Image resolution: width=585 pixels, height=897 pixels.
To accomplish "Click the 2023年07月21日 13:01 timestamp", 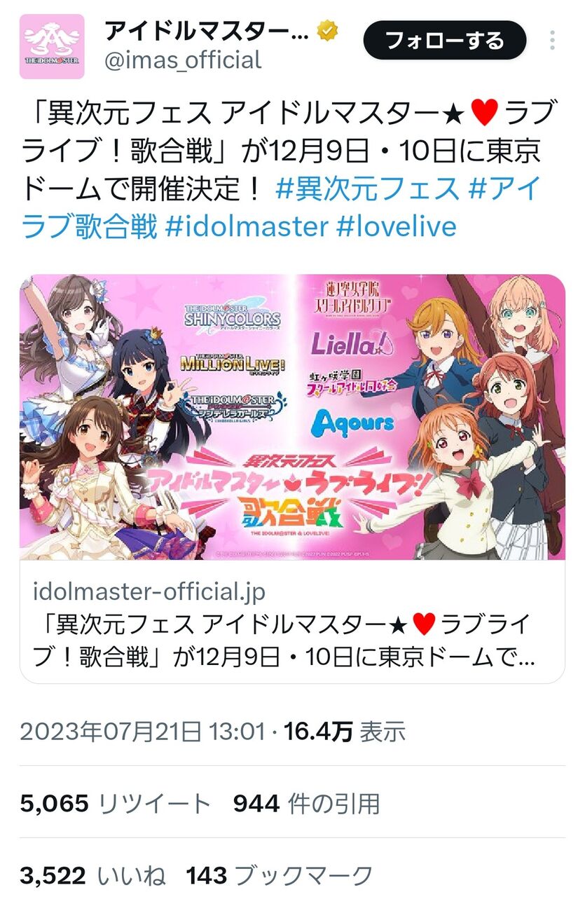I will [x=142, y=732].
